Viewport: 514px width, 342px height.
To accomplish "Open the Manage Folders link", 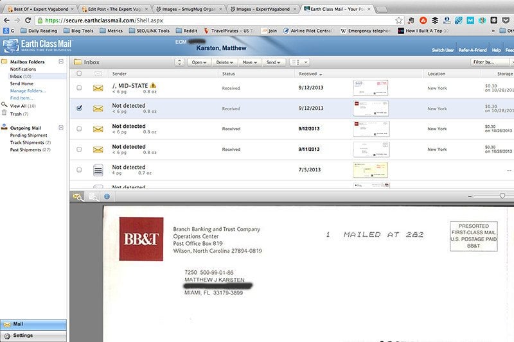I will pos(28,90).
